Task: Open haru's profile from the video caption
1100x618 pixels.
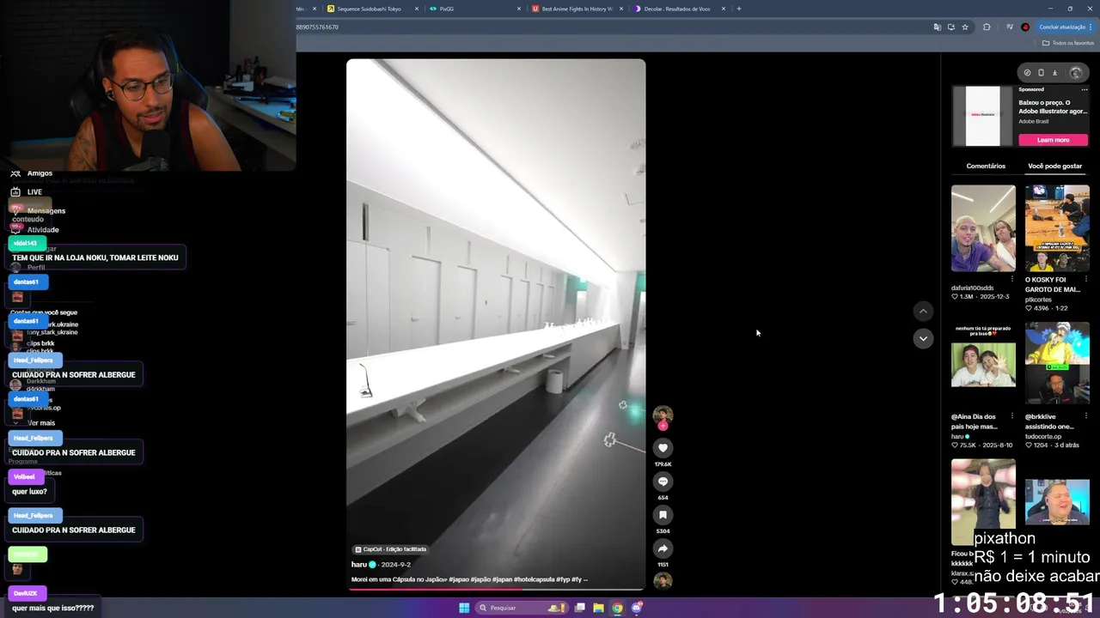Action: click(359, 565)
